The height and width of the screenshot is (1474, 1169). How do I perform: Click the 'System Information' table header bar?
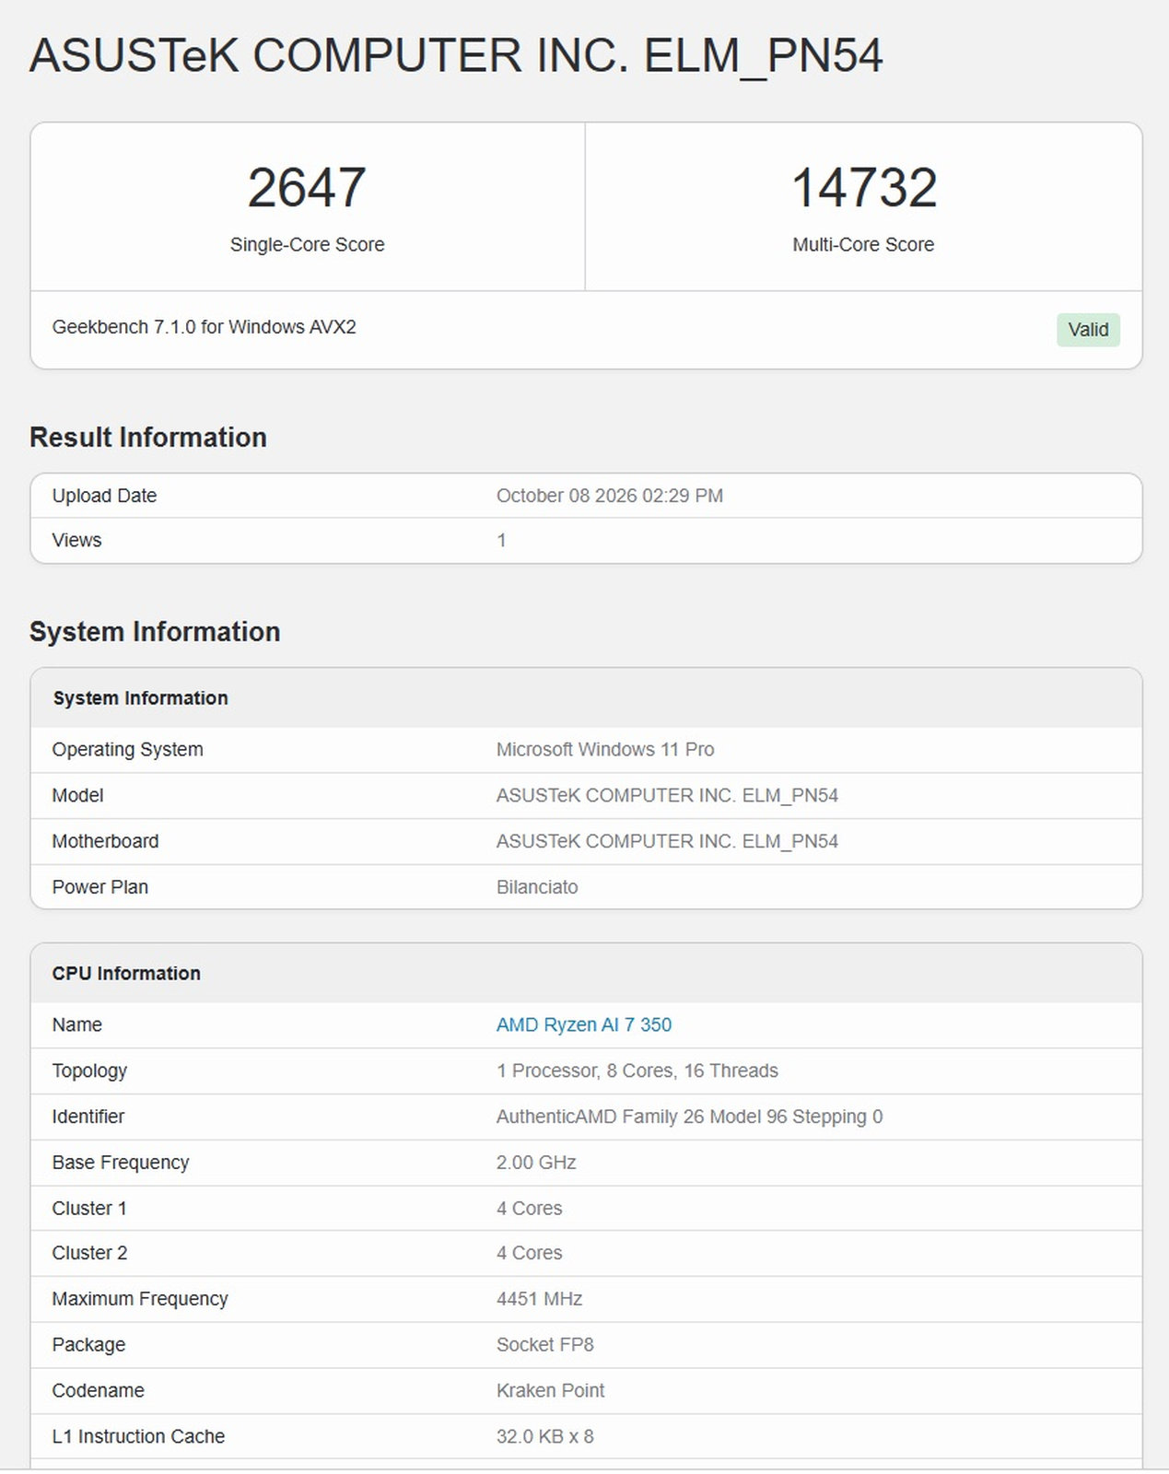[586, 698]
